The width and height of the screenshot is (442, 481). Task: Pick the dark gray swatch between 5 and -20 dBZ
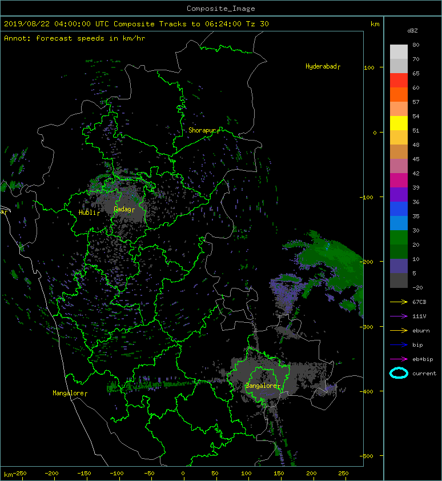pos(399,280)
